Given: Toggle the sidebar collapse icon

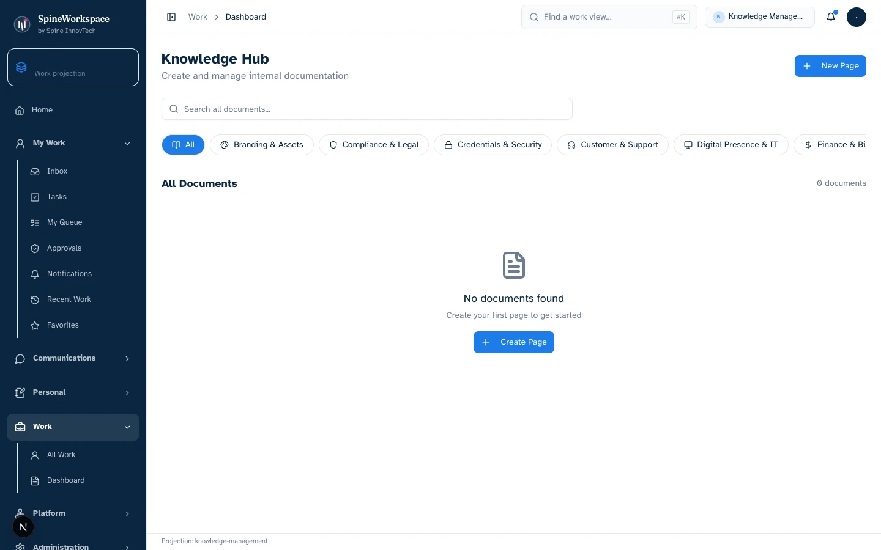Looking at the screenshot, I should [x=171, y=17].
